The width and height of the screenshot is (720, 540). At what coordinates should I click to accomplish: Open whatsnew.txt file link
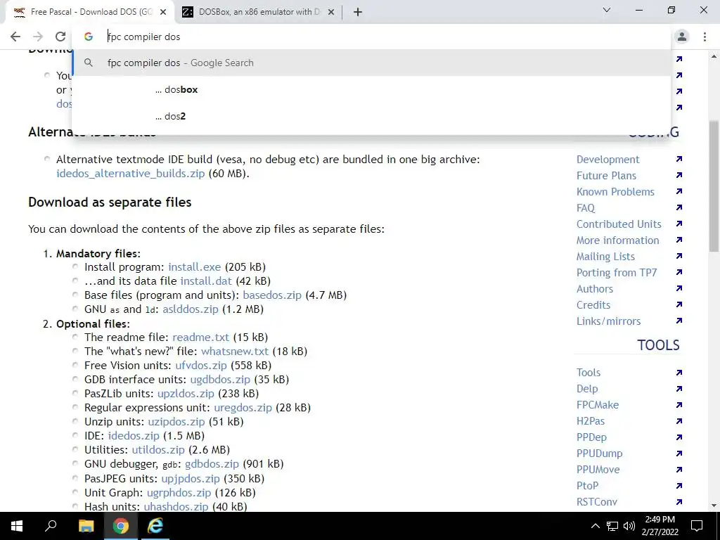click(235, 352)
